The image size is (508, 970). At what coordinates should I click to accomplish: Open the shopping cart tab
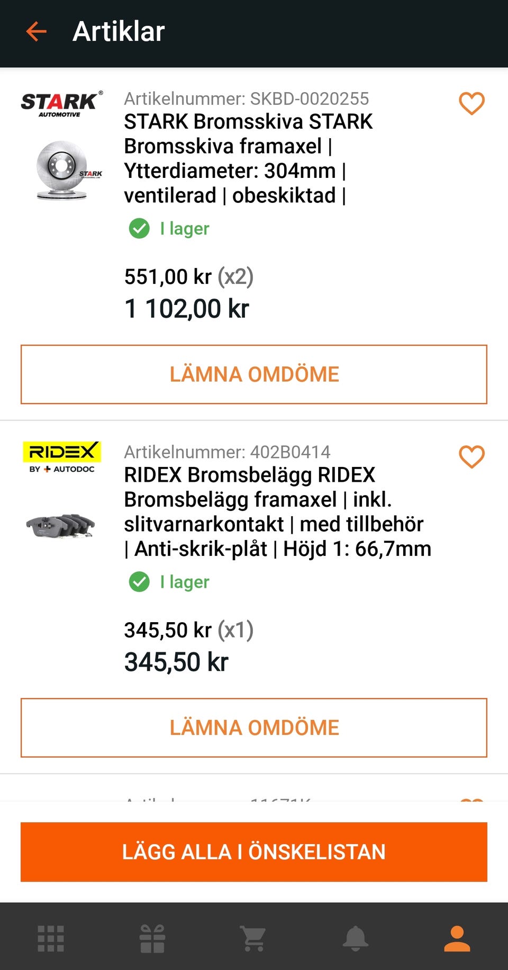[253, 939]
